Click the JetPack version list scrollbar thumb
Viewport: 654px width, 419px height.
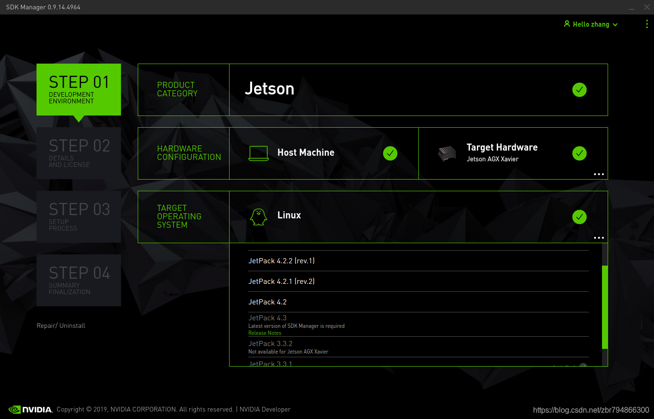point(605,307)
